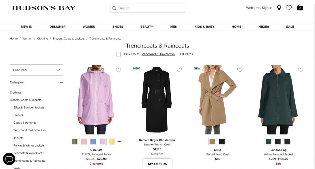Collapse the Category filter section

point(61,82)
